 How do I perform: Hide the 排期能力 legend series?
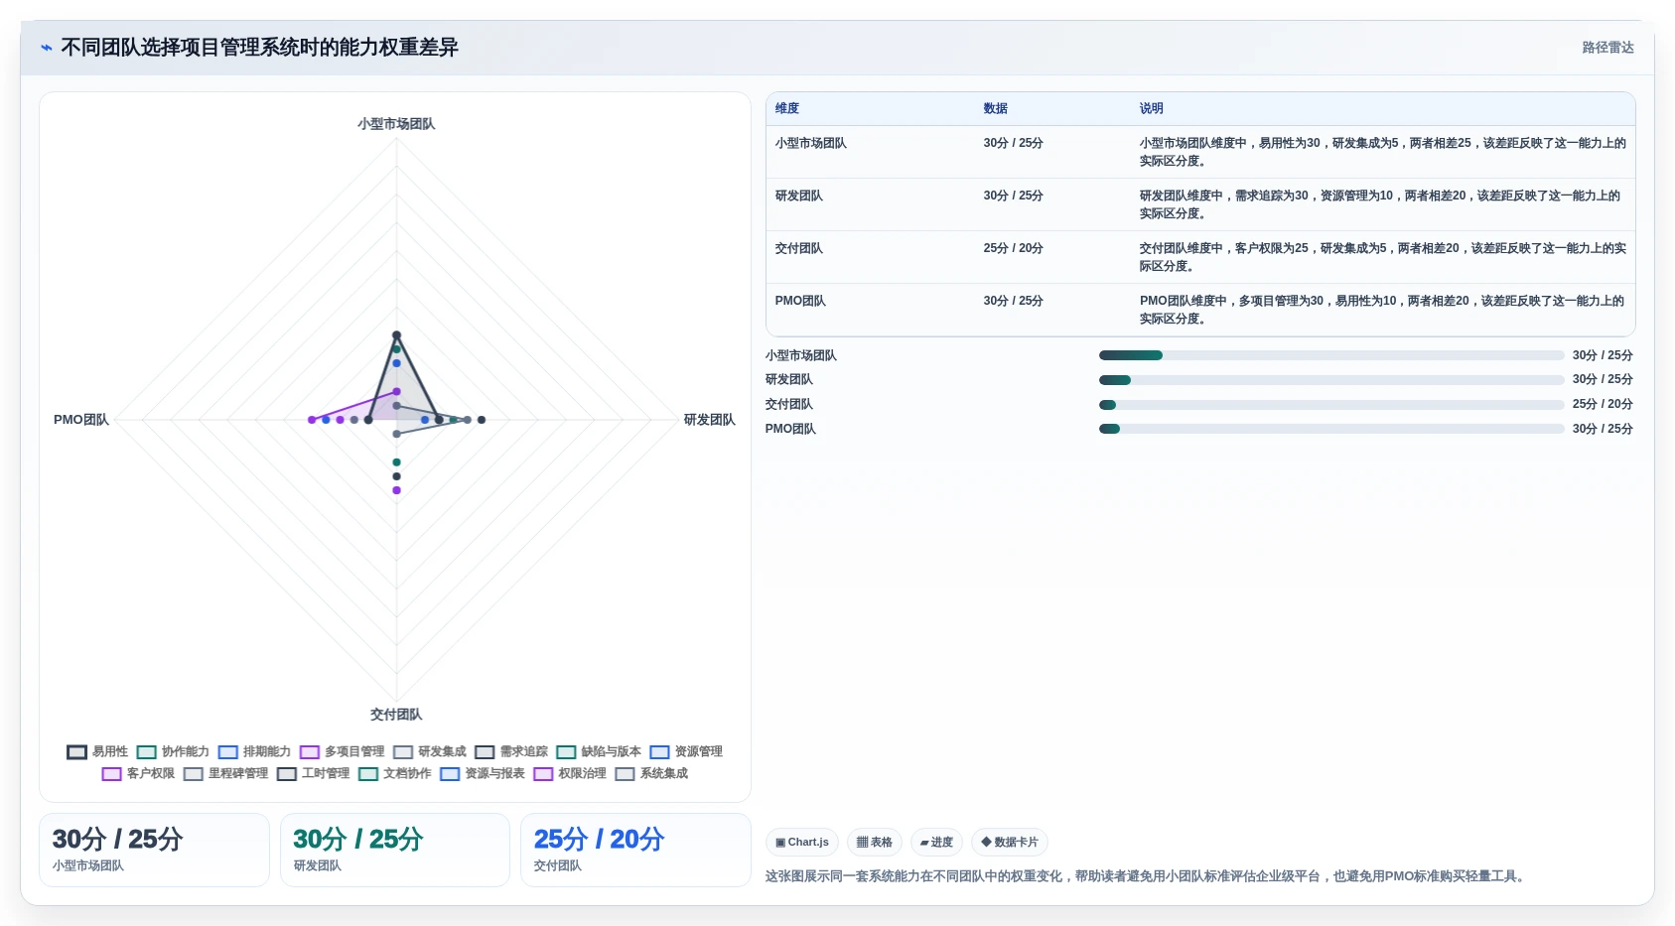pos(254,751)
